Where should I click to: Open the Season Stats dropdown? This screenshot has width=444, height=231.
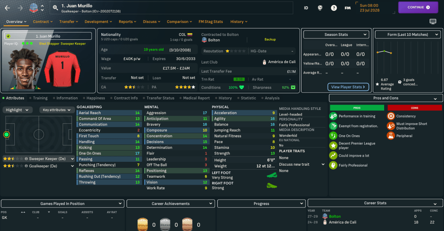tap(336, 35)
